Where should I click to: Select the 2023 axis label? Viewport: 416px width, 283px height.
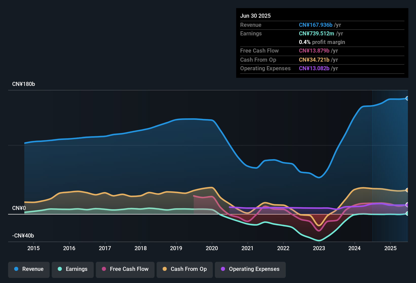click(x=319, y=248)
